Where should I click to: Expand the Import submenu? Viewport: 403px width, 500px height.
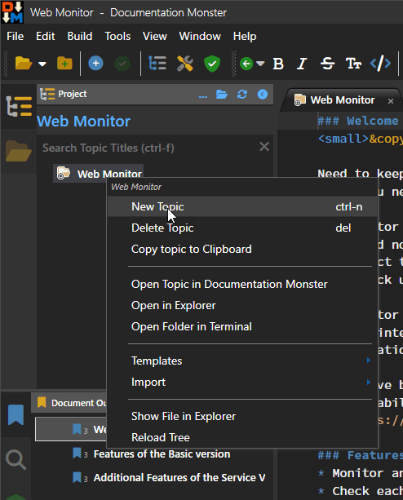pyautogui.click(x=242, y=382)
